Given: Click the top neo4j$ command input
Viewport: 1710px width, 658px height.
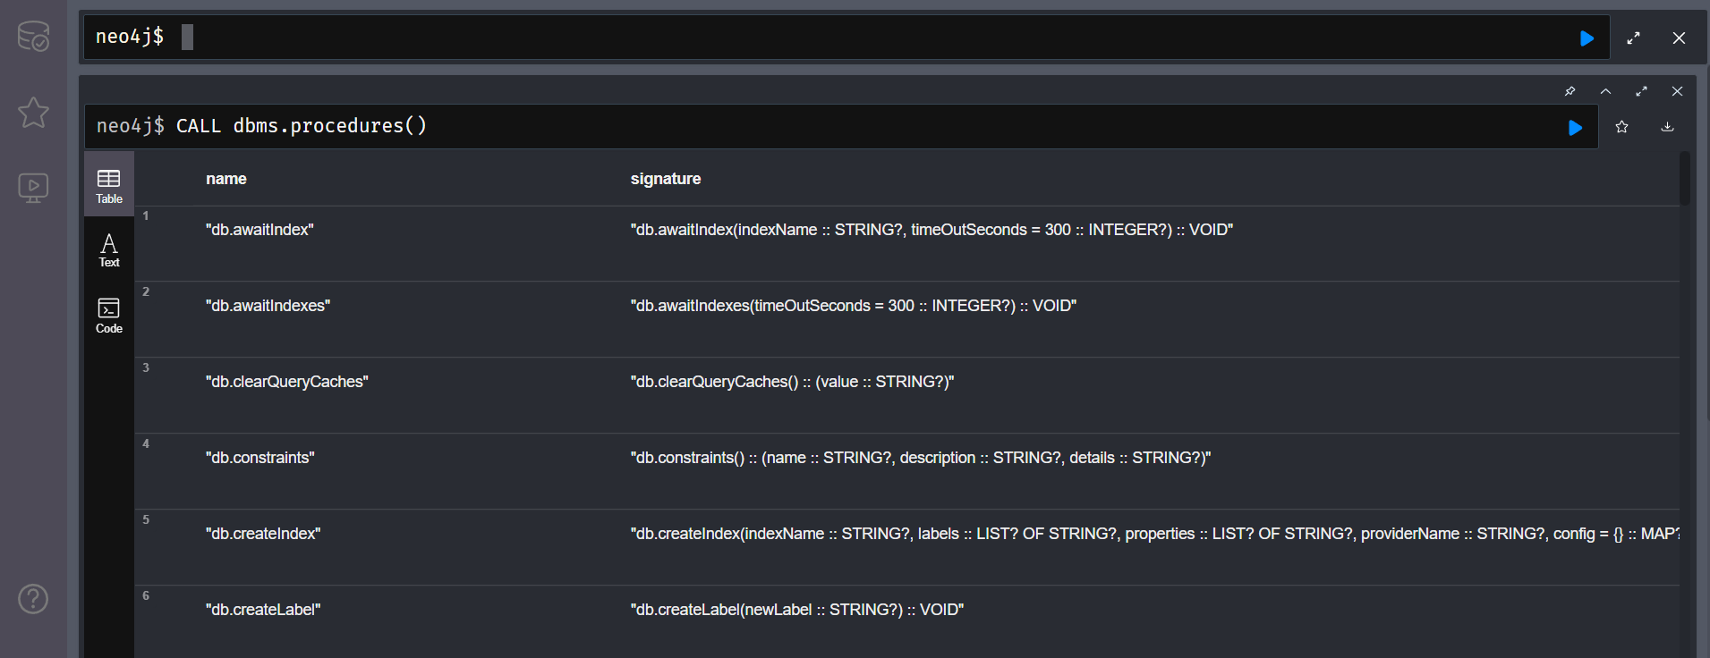Looking at the screenshot, I should tap(846, 37).
